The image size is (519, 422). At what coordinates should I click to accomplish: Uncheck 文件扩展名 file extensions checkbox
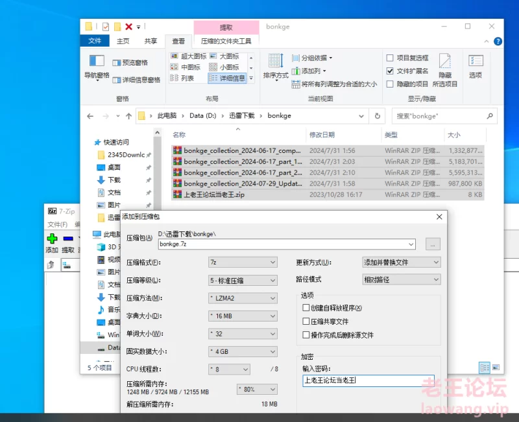[390, 71]
